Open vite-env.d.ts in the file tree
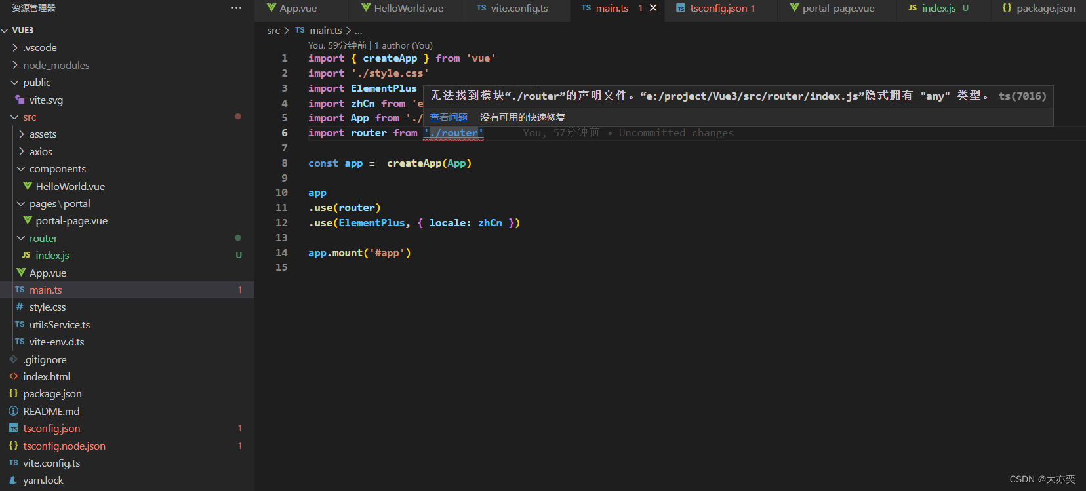Viewport: 1086px width, 491px height. [127, 342]
